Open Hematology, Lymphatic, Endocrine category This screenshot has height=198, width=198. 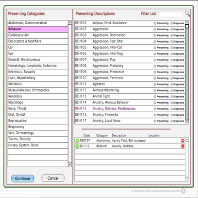(x=38, y=66)
